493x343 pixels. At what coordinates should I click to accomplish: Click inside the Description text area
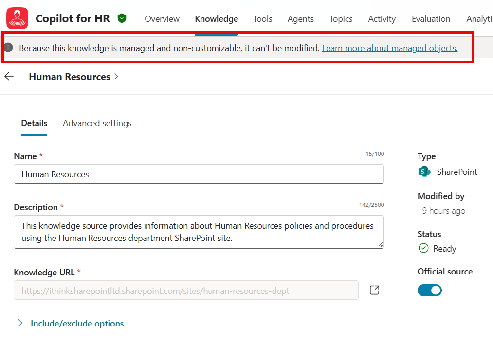[199, 232]
